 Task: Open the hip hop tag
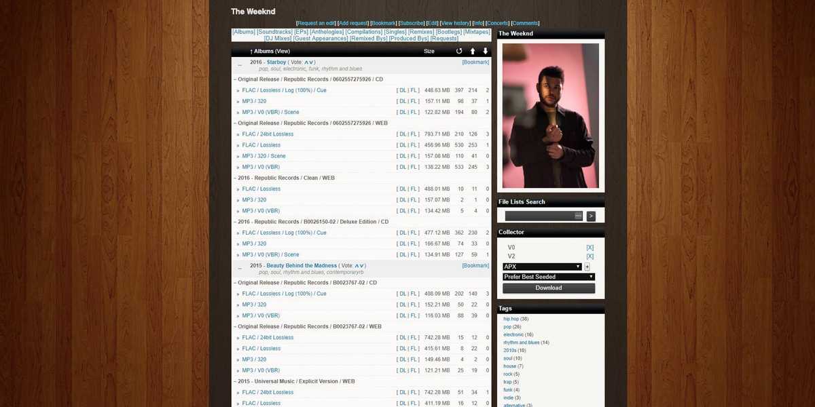(511, 319)
